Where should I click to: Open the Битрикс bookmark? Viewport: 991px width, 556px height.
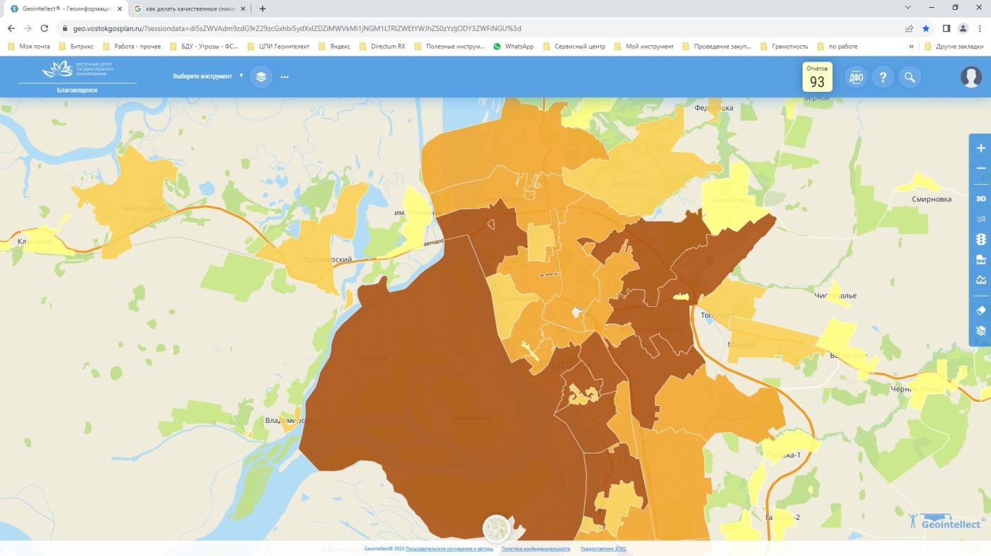click(x=76, y=47)
